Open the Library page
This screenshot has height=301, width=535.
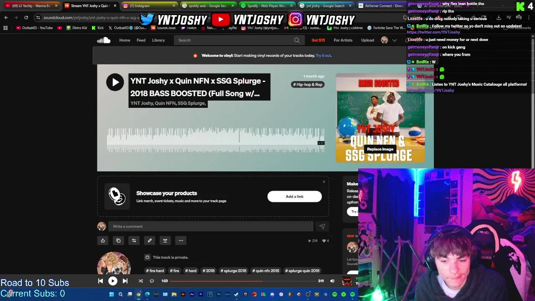tap(158, 40)
